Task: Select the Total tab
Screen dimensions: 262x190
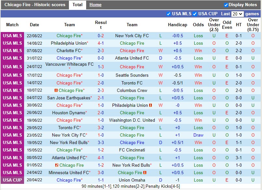Action: click(77, 5)
